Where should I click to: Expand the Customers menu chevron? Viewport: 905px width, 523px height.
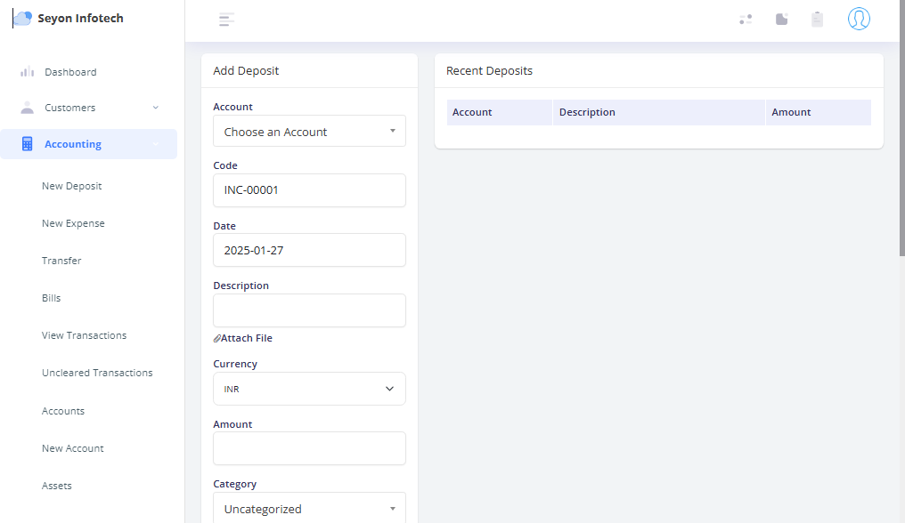[156, 108]
